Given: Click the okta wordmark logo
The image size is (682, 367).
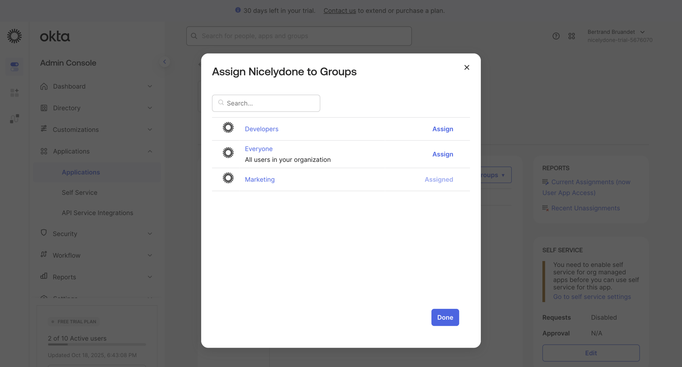Looking at the screenshot, I should [x=55, y=37].
